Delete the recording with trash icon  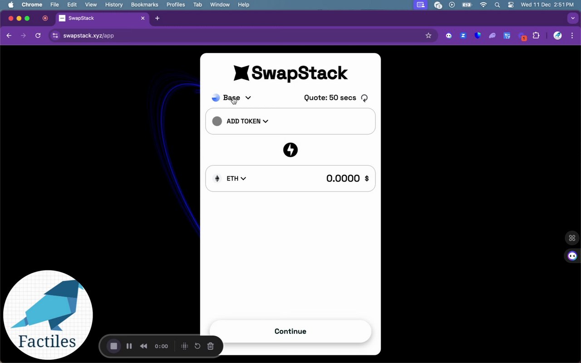pos(211,346)
